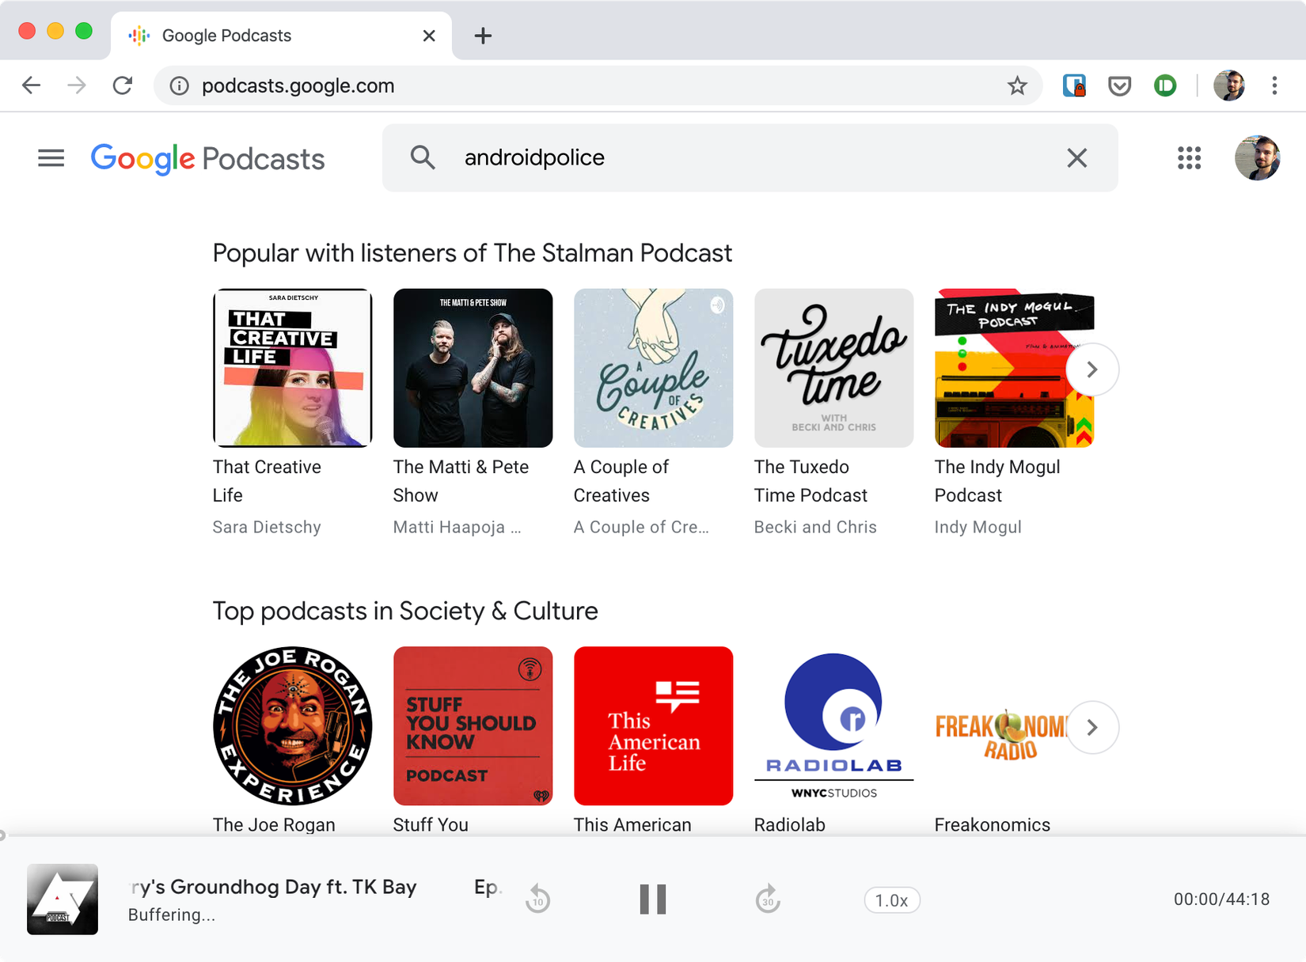Click the playback progress bar above player
Image resolution: width=1306 pixels, height=962 pixels.
tap(653, 835)
